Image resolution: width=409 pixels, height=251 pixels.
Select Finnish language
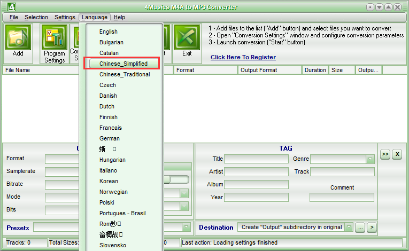[108, 117]
